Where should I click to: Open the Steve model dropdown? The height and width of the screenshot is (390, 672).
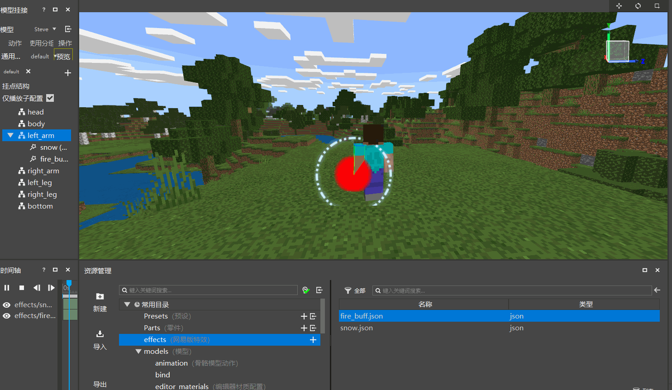[45, 29]
